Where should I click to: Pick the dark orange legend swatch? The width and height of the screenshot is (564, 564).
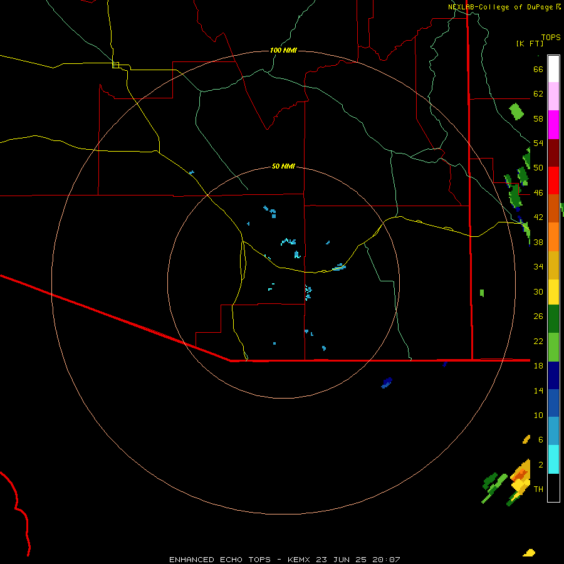[553, 209]
